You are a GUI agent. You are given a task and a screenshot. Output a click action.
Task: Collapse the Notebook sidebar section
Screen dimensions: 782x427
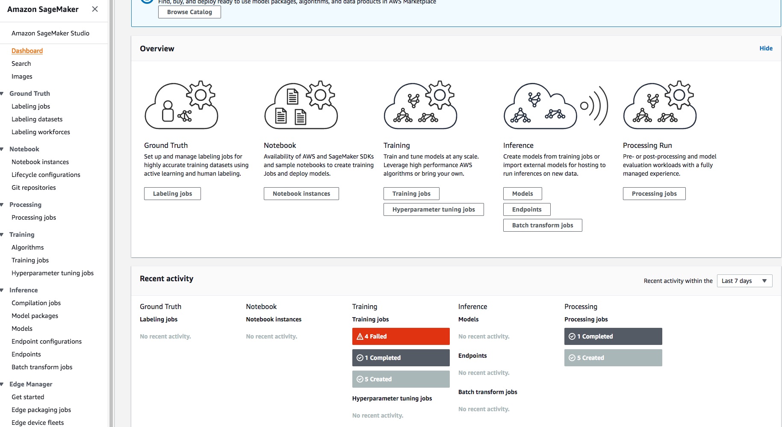click(2, 149)
